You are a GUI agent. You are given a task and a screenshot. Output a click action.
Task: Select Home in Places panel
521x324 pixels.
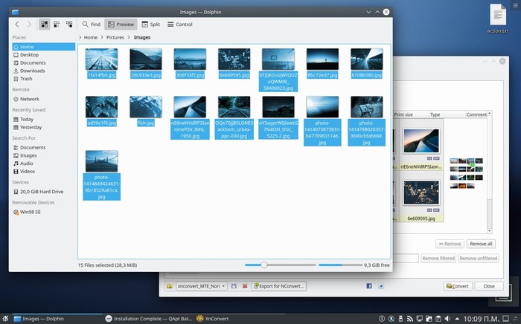pyautogui.click(x=43, y=47)
